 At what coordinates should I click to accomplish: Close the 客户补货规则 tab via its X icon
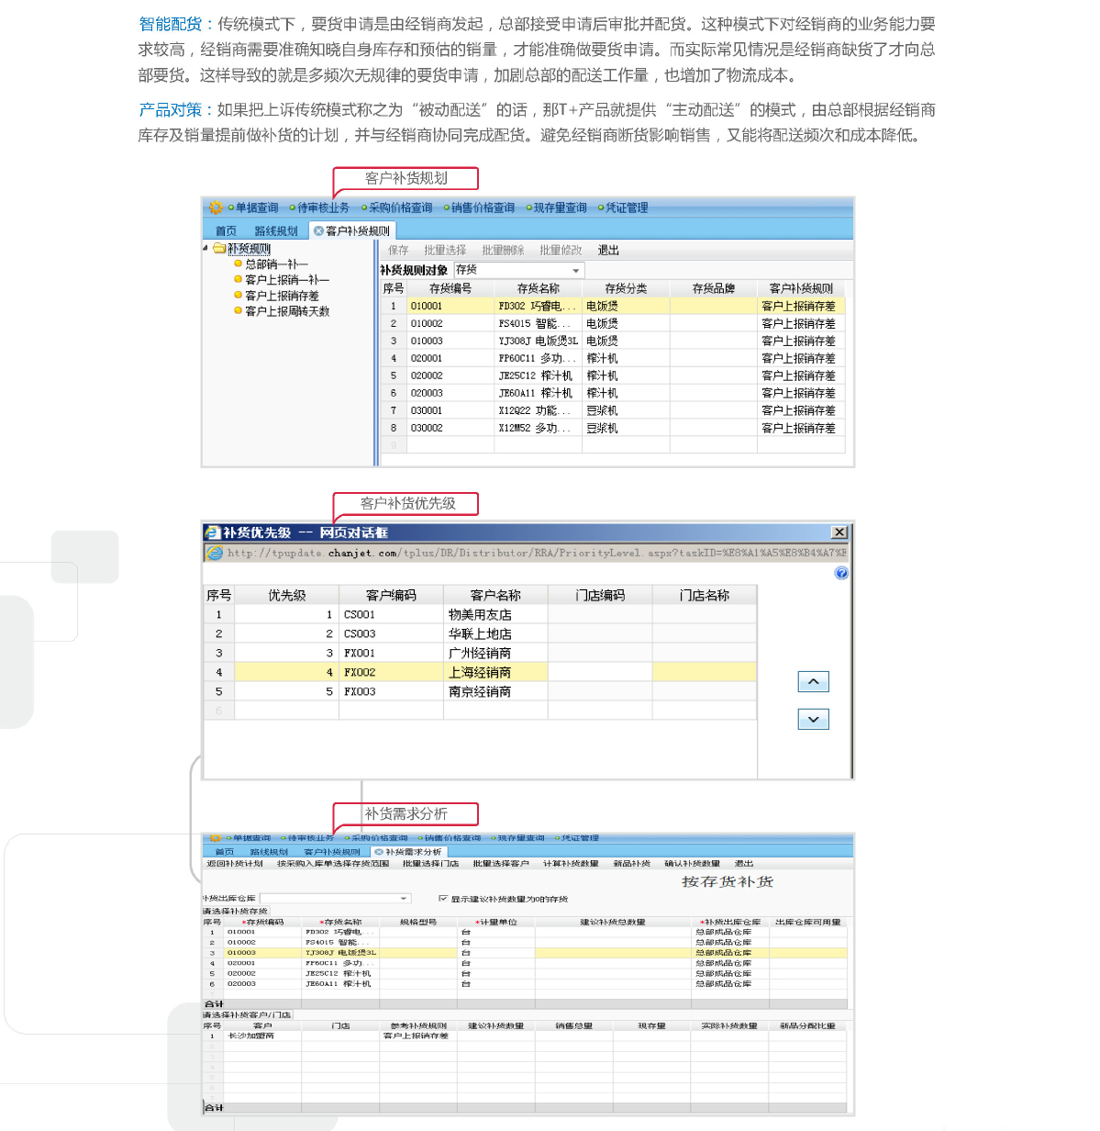click(x=318, y=231)
